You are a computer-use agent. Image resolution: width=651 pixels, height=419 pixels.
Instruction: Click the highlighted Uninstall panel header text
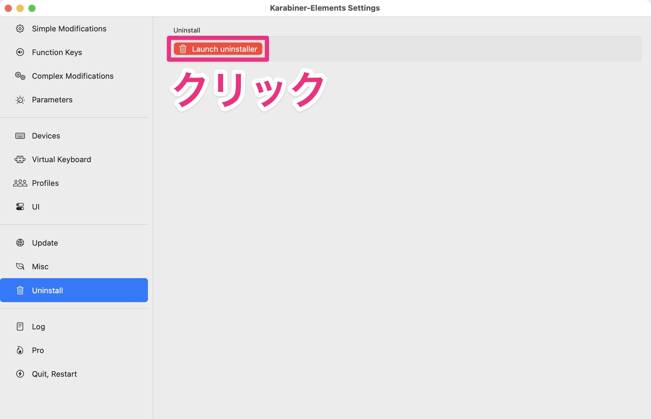click(186, 30)
